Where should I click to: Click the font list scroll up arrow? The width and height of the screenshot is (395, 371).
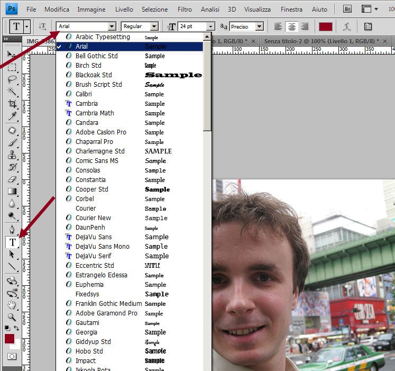207,37
